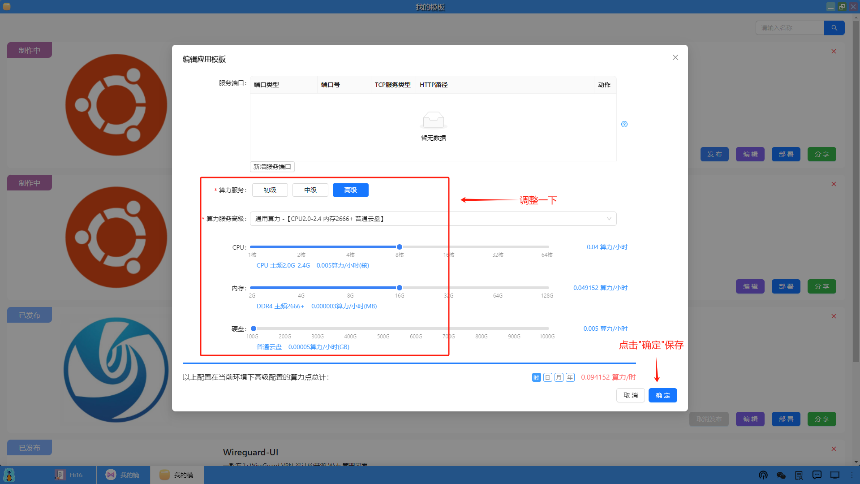
Task: Open WeChat icon in system tray
Action: [781, 475]
